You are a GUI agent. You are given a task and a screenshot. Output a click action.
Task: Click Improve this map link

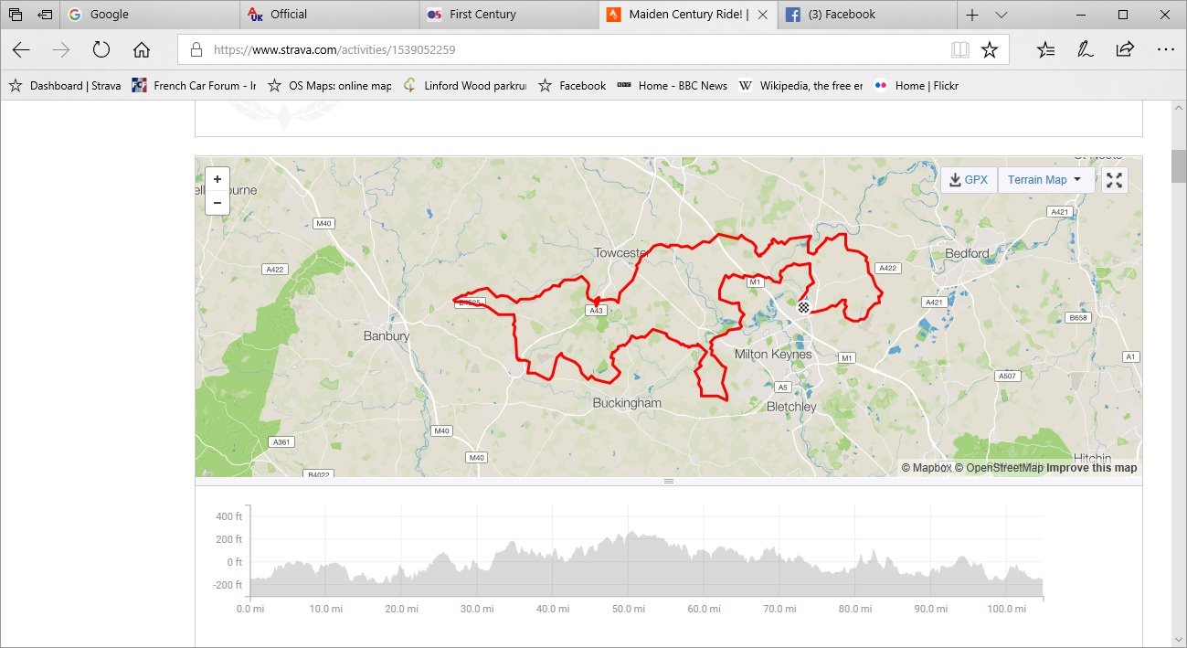pyautogui.click(x=1092, y=468)
